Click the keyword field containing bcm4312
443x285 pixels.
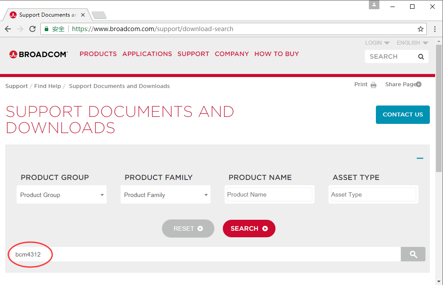[x=204, y=254]
